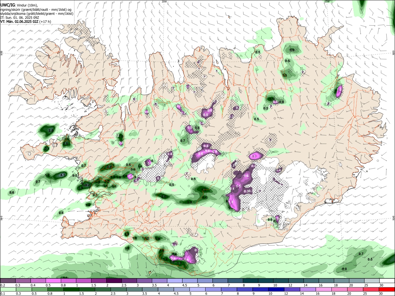Click the 'slydda/snjókoma (grátt/bleikt/grænt' description line

click(37, 14)
